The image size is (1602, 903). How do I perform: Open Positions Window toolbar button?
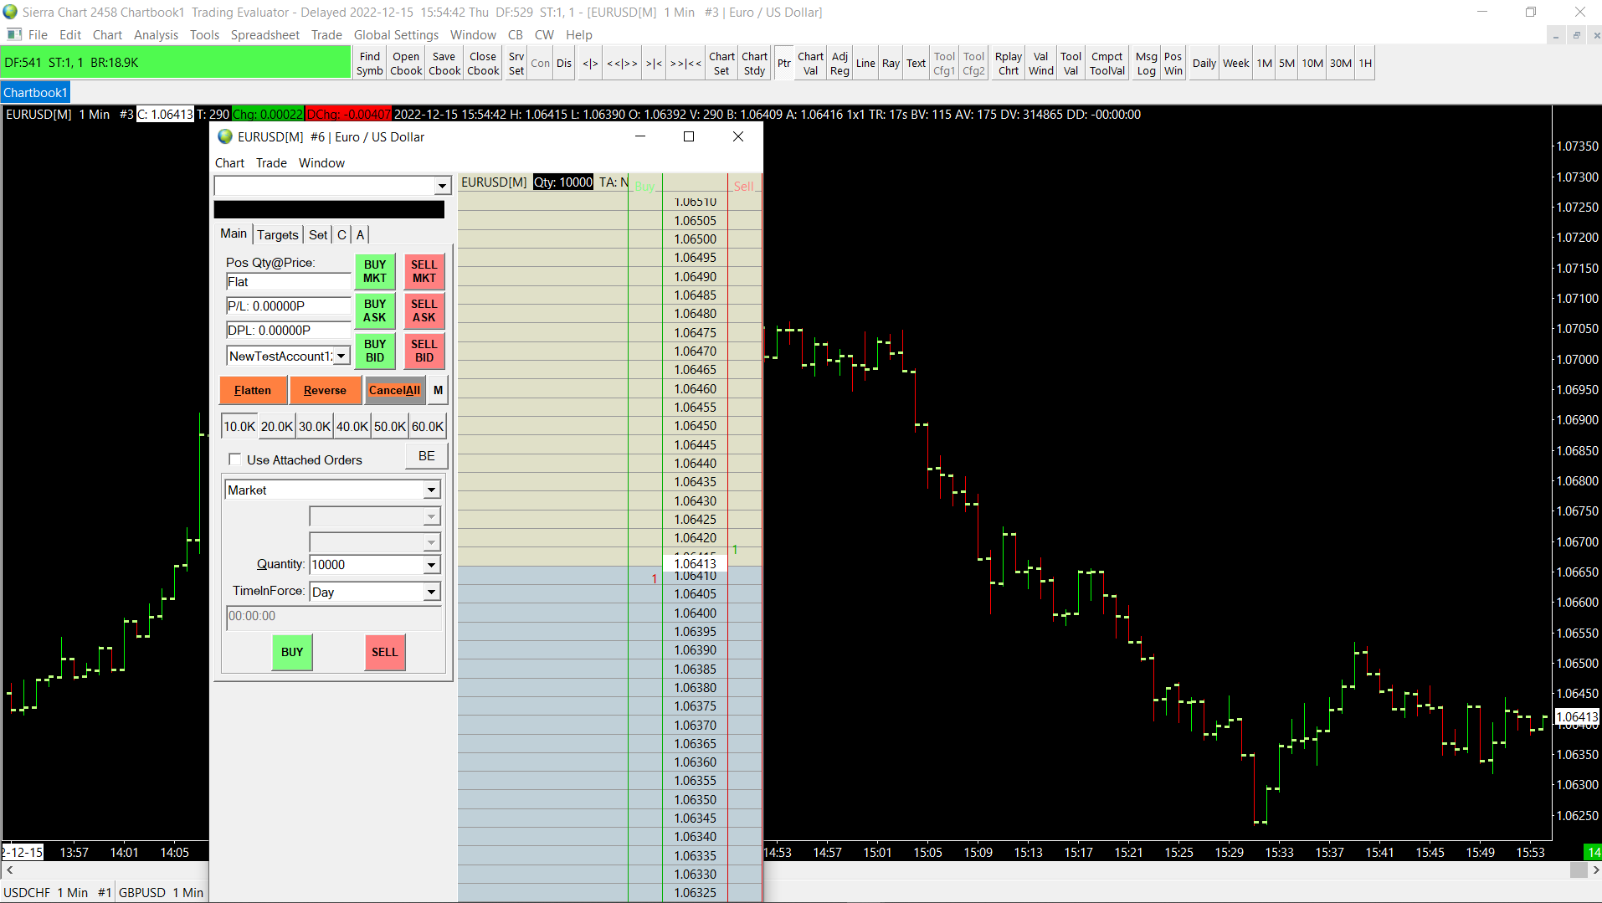point(1173,64)
